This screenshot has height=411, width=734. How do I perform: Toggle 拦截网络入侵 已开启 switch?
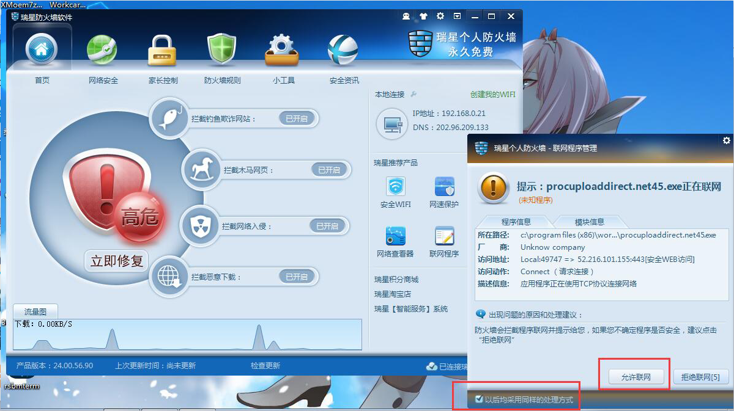[327, 226]
